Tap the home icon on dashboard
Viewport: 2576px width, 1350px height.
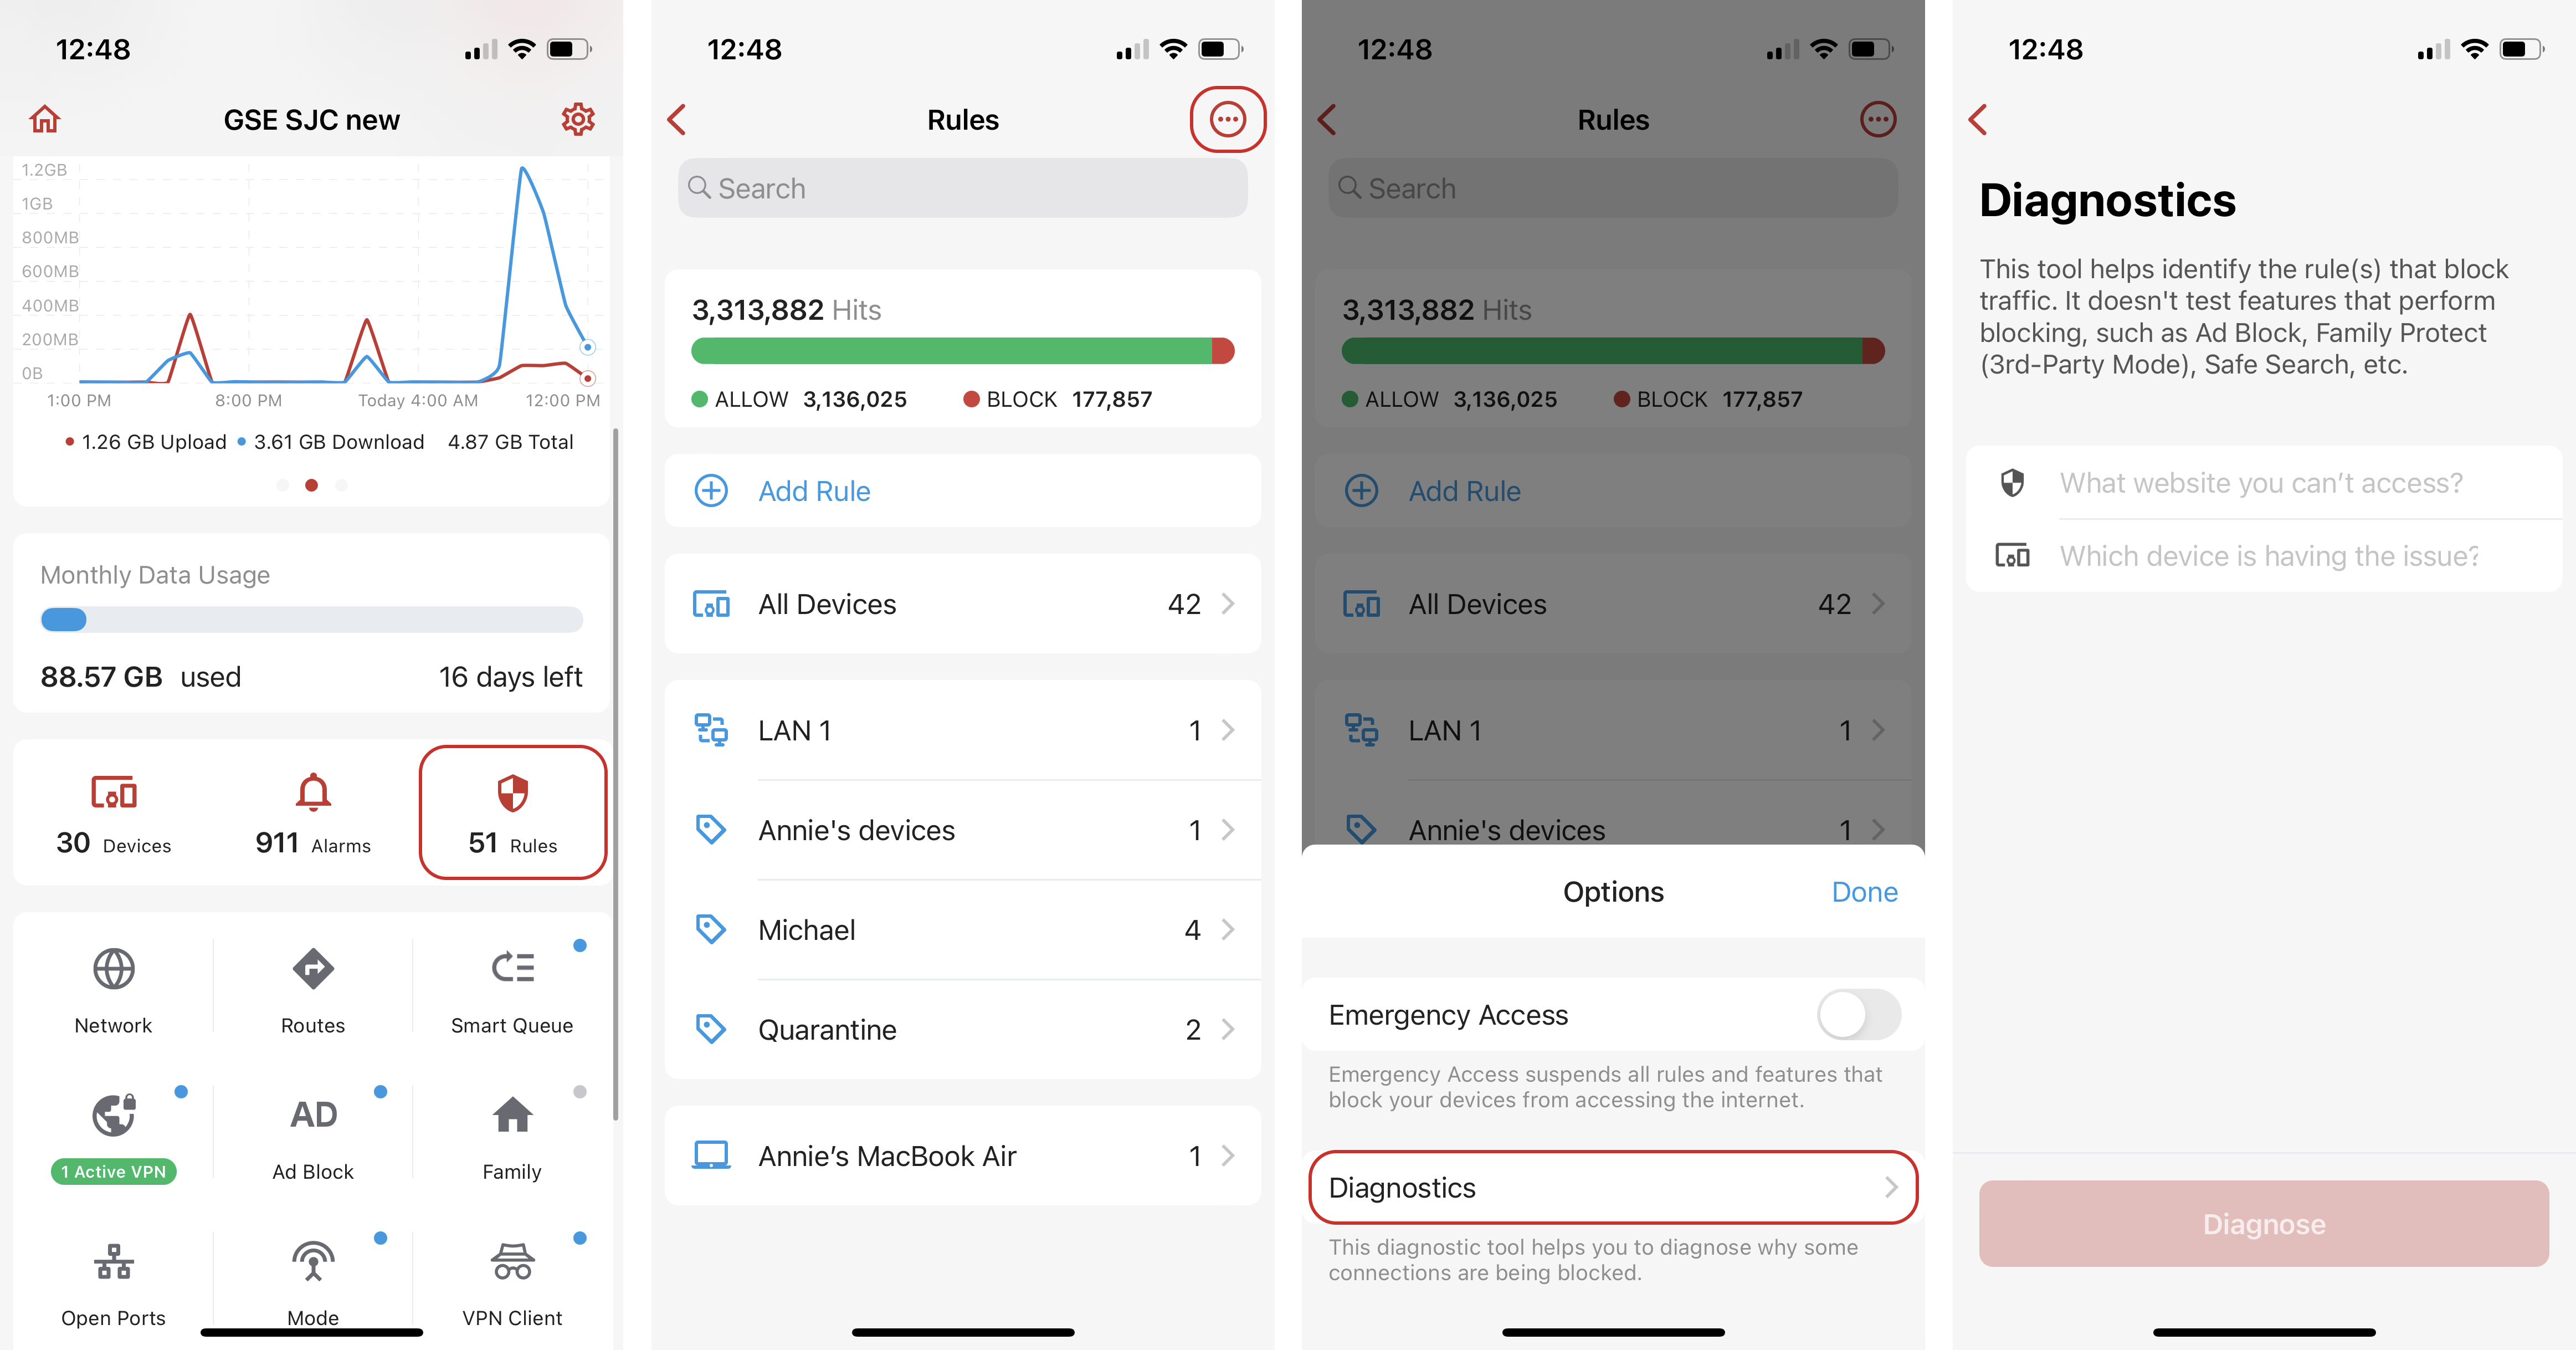(x=45, y=119)
